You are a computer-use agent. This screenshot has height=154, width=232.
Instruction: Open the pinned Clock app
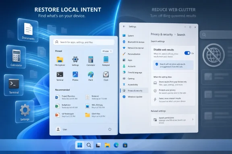[x=106, y=76]
